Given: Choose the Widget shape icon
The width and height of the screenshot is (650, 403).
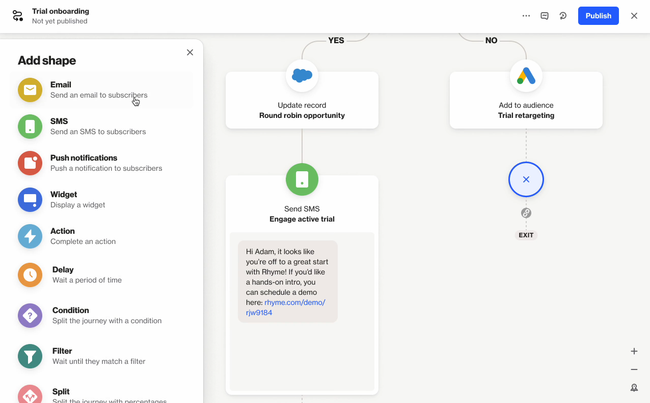Looking at the screenshot, I should pos(30,200).
